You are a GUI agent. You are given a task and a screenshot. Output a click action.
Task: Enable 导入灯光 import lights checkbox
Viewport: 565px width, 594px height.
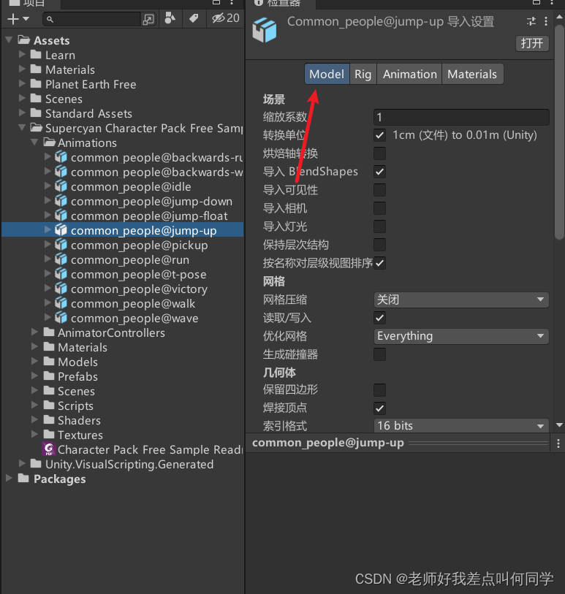379,226
